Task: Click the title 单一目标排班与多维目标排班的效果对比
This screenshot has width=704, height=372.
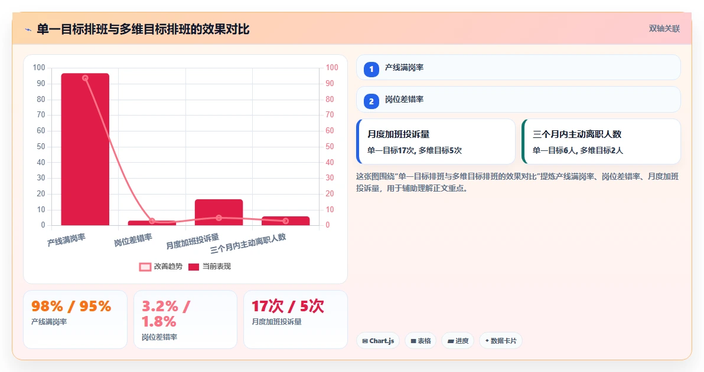Action: click(x=143, y=29)
